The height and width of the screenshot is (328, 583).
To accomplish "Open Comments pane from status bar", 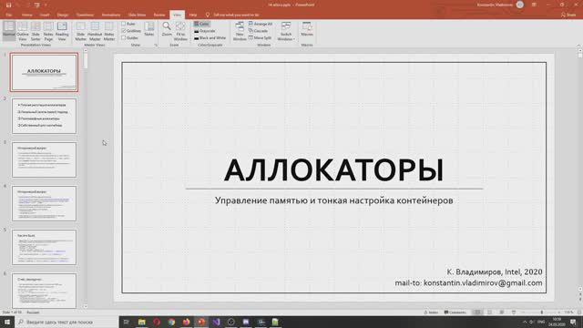I will click(x=455, y=313).
